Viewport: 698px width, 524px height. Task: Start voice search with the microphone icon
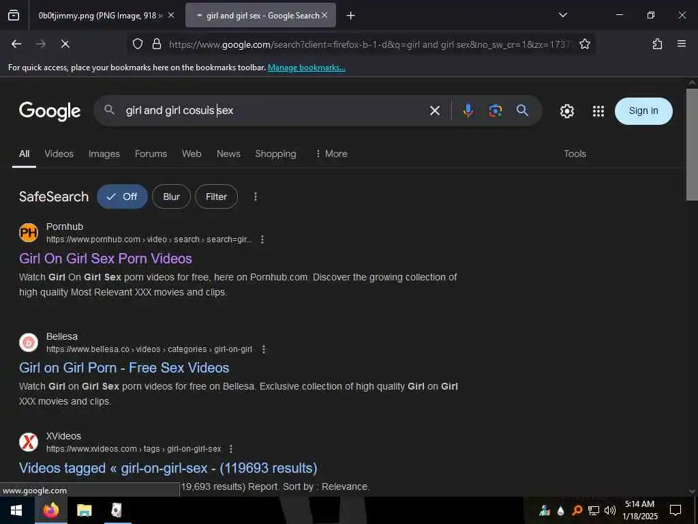point(468,110)
